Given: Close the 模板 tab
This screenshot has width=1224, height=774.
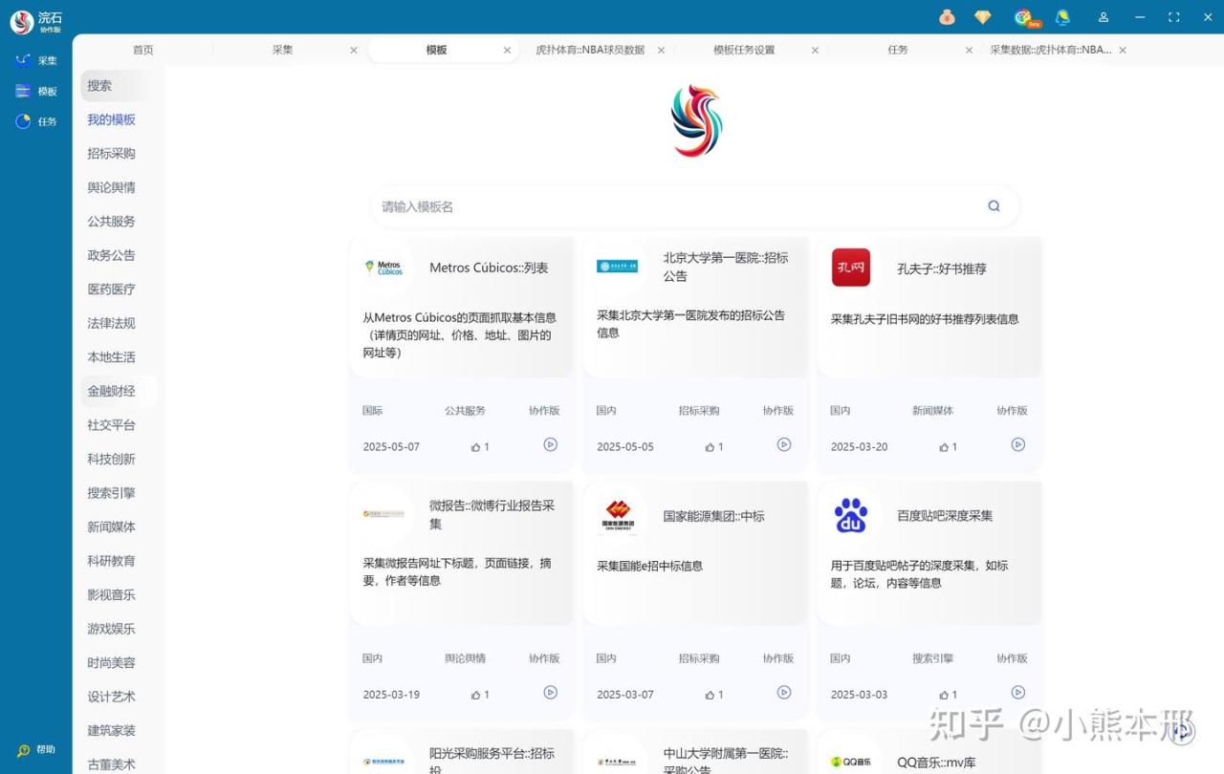Looking at the screenshot, I should click(507, 51).
